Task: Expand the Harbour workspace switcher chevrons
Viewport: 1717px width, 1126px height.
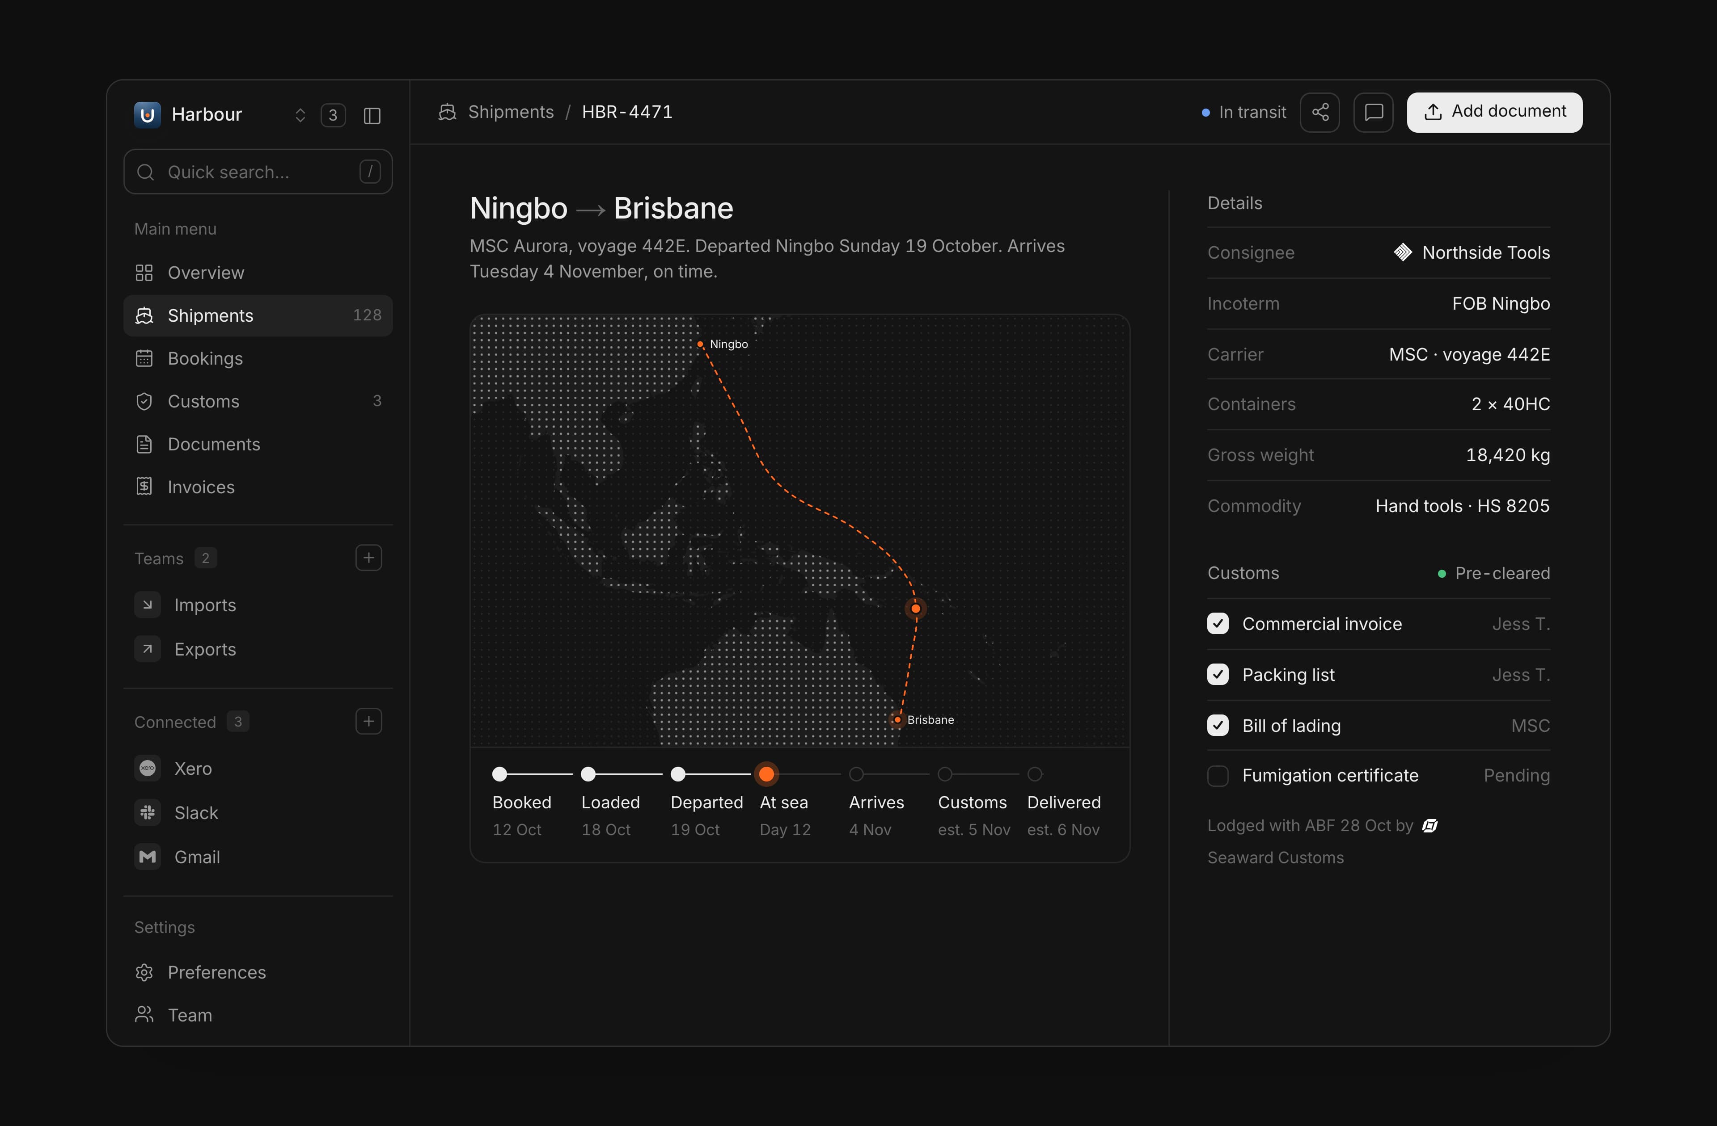Action: click(300, 115)
